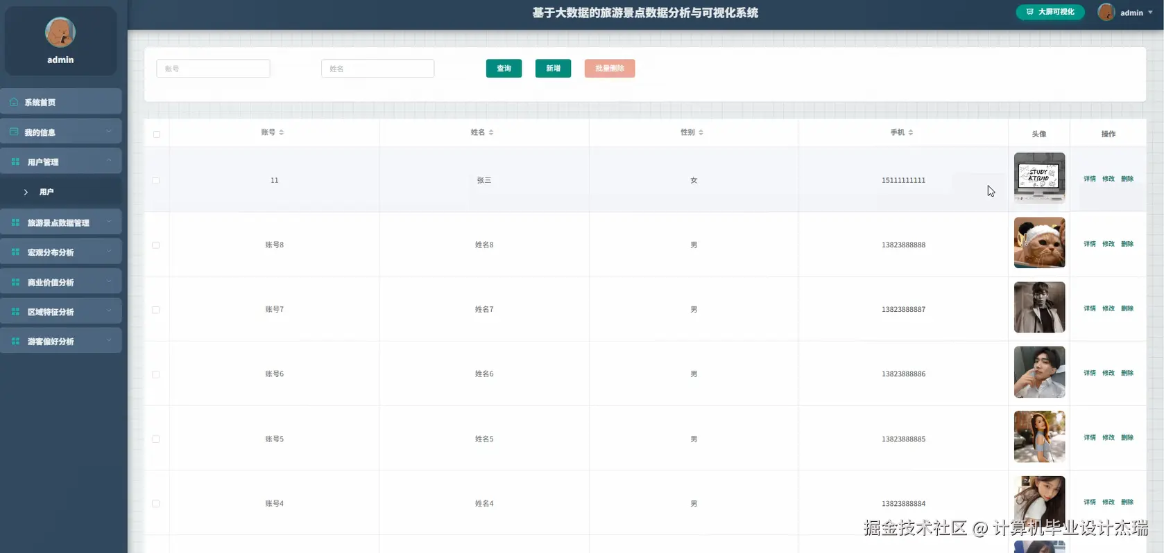The width and height of the screenshot is (1164, 553).
Task: Expand the 宏观分布分析 chevron
Action: pyautogui.click(x=109, y=252)
